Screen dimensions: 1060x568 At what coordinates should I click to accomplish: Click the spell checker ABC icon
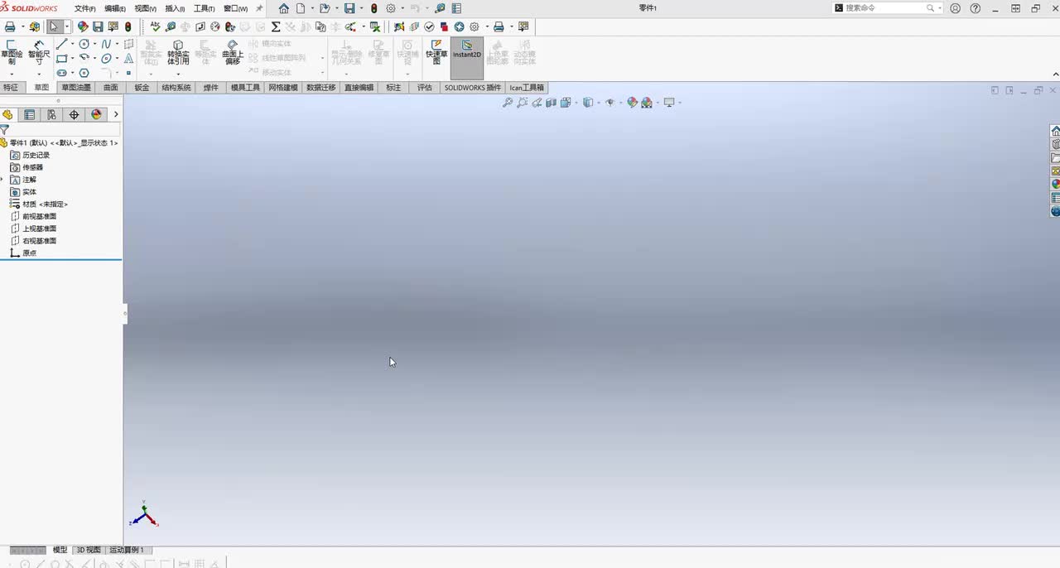155,26
